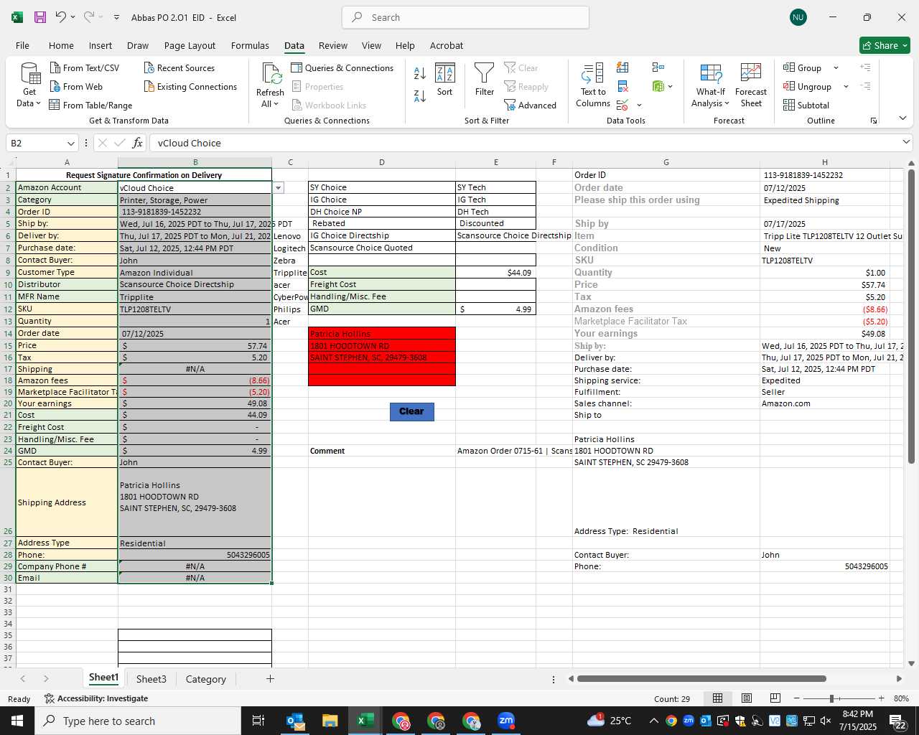Open the Review tab

click(333, 45)
